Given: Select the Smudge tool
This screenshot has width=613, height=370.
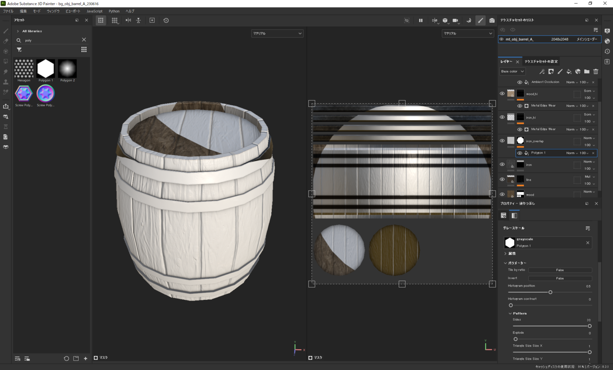Looking at the screenshot, I should pos(6,72).
